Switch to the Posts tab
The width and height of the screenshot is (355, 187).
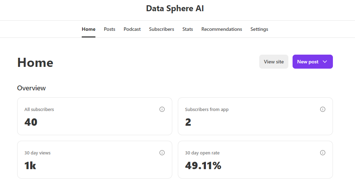[x=109, y=29]
